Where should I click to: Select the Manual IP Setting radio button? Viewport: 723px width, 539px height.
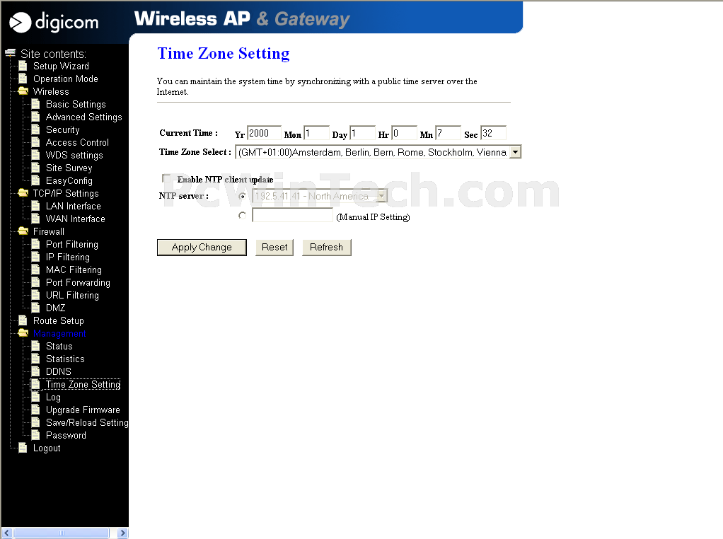tap(242, 215)
